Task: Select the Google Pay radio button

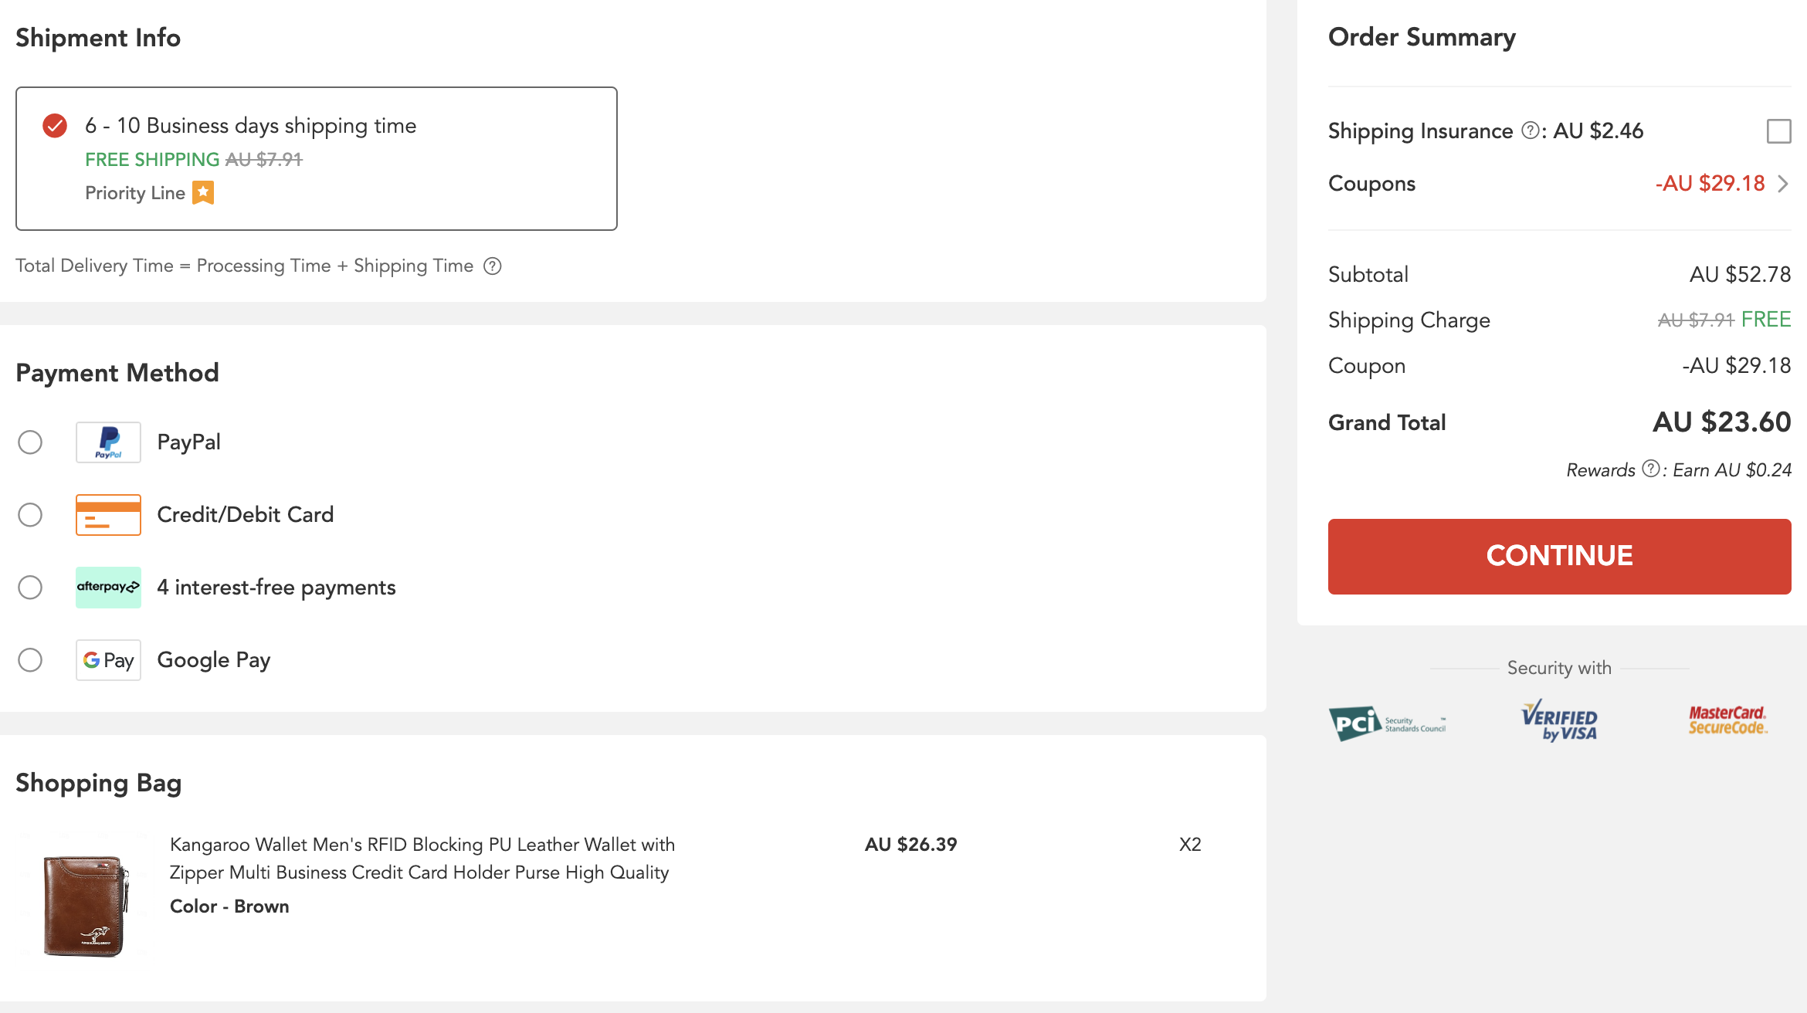Action: 30,660
